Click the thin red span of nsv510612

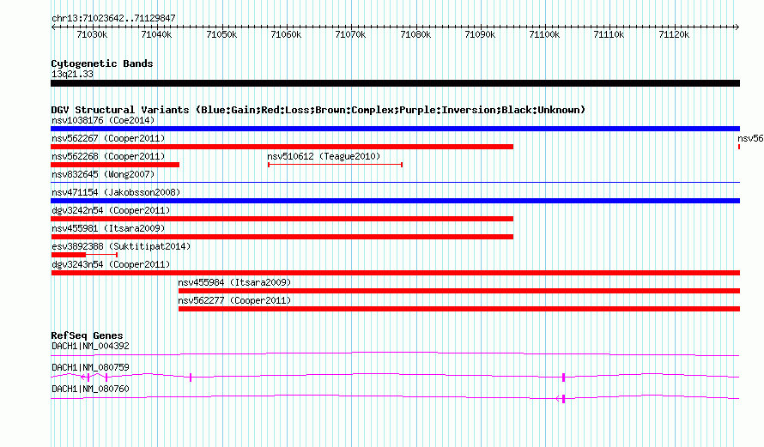[336, 165]
